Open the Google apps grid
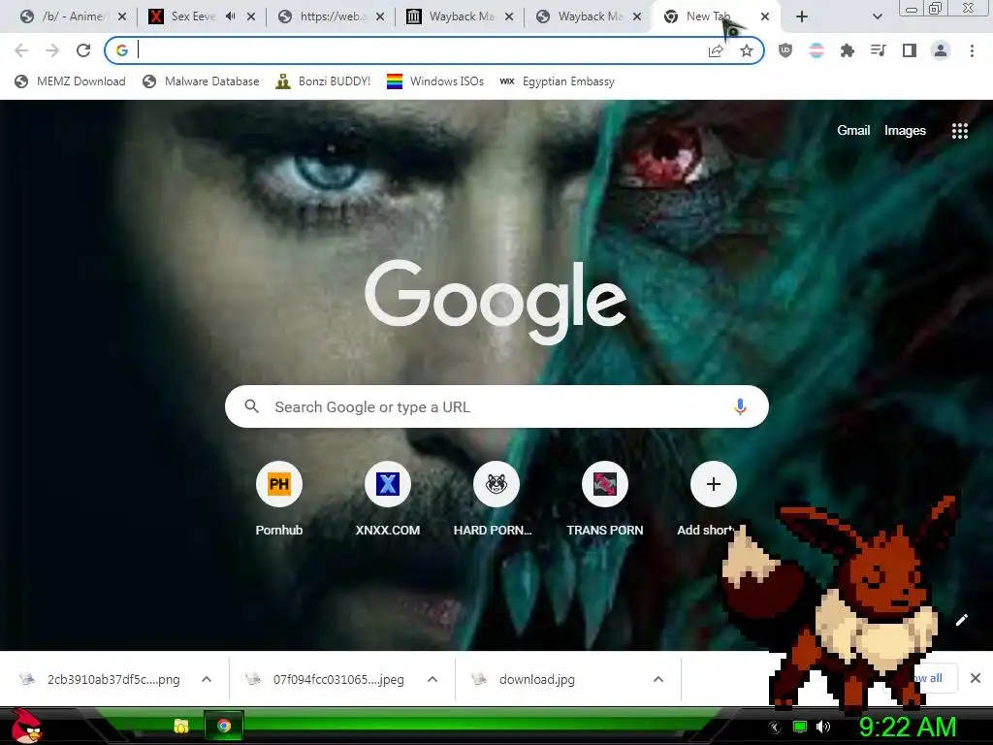The image size is (993, 745). [960, 131]
